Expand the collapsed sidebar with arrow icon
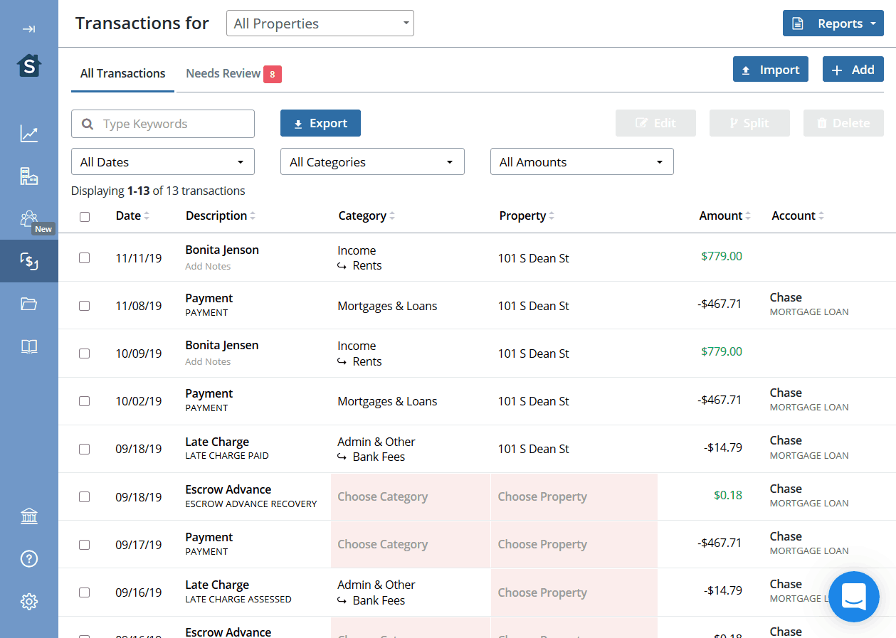The image size is (896, 638). pyautogui.click(x=28, y=29)
